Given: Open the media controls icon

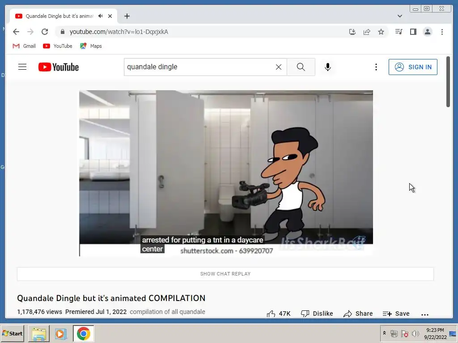Looking at the screenshot, I should [x=399, y=32].
